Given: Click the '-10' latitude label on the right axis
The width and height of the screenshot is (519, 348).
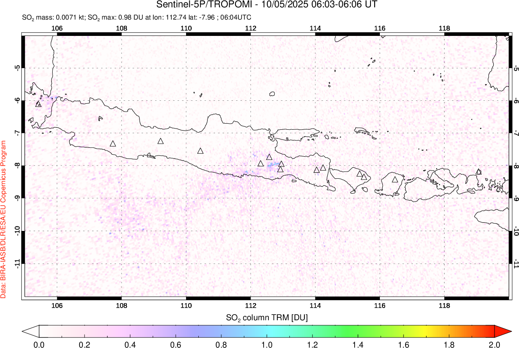Looking at the screenshot, I should click(516, 231).
